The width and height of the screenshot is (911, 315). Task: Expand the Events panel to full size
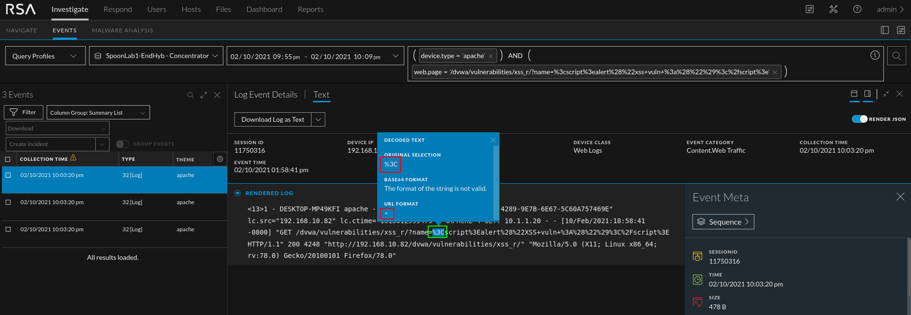point(204,95)
